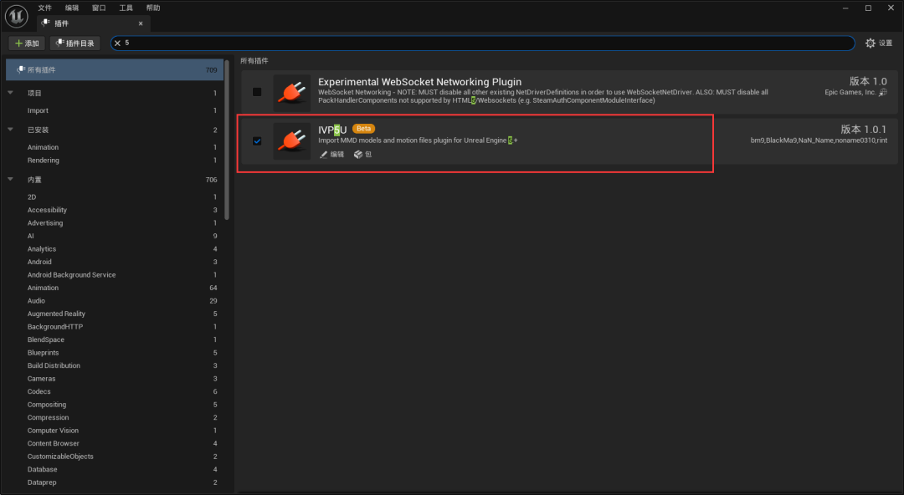This screenshot has width=904, height=495.
Task: Click the Experimental WebSocket Networking Plugin title
Action: [419, 82]
